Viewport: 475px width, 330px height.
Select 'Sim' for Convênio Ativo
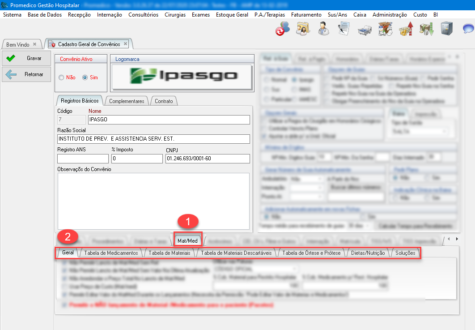pos(85,77)
